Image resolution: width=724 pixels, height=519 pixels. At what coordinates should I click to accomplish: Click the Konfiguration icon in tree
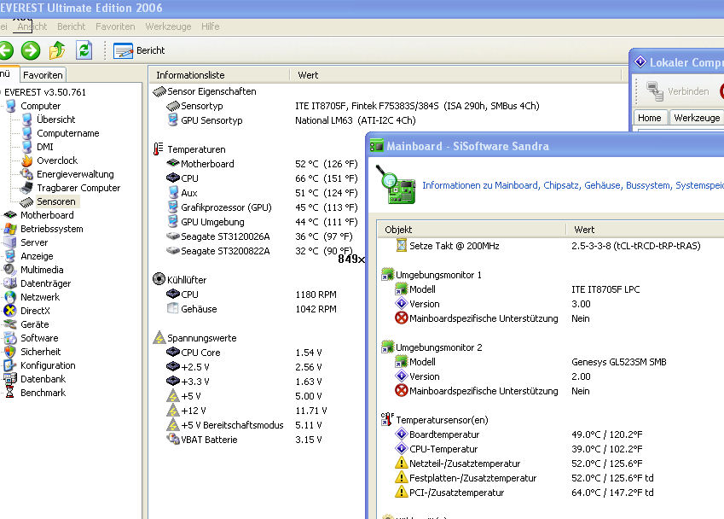pos(10,365)
